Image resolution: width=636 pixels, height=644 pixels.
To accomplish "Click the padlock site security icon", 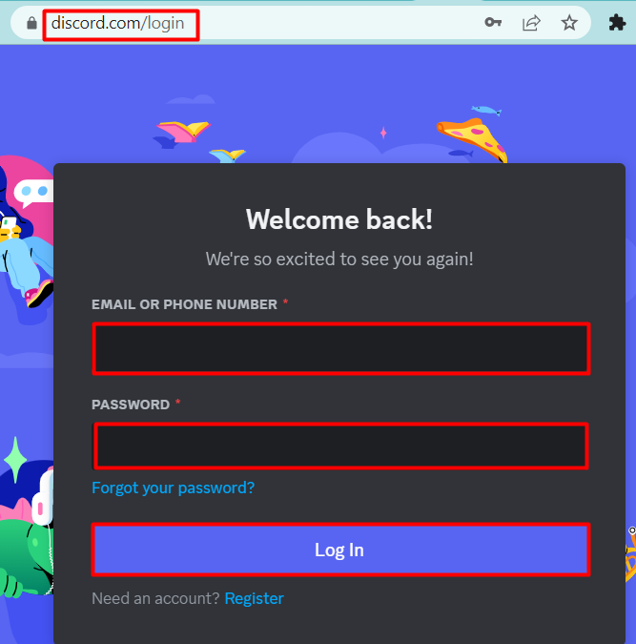I will point(31,23).
